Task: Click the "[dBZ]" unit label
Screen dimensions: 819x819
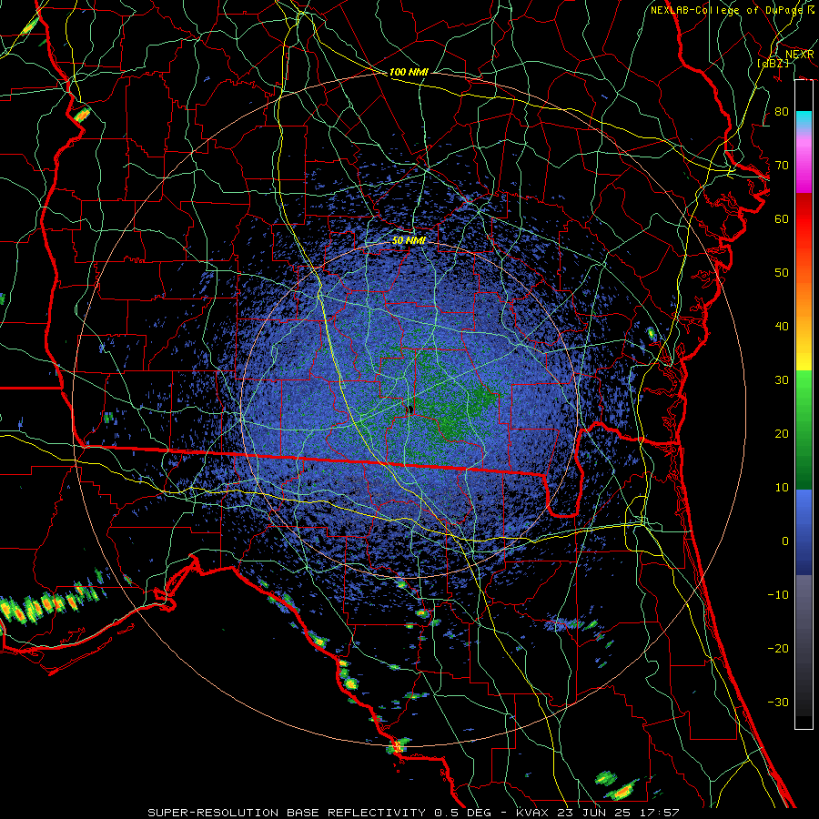Action: (773, 63)
